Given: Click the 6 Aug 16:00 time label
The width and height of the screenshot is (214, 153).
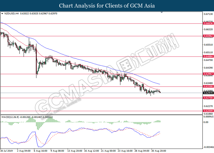Looking at the screenshot, I should pos(41,151).
